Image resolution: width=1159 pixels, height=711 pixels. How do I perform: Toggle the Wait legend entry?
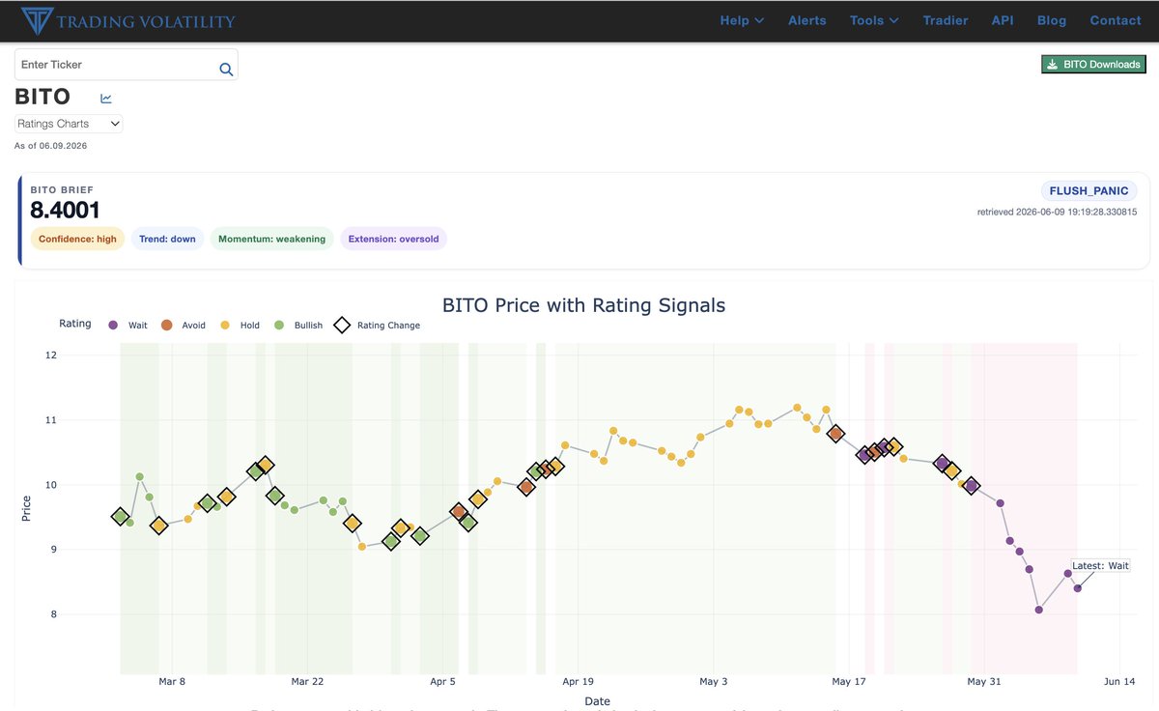127,326
